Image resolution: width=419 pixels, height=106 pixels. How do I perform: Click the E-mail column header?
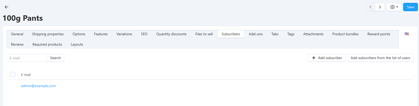[26, 75]
